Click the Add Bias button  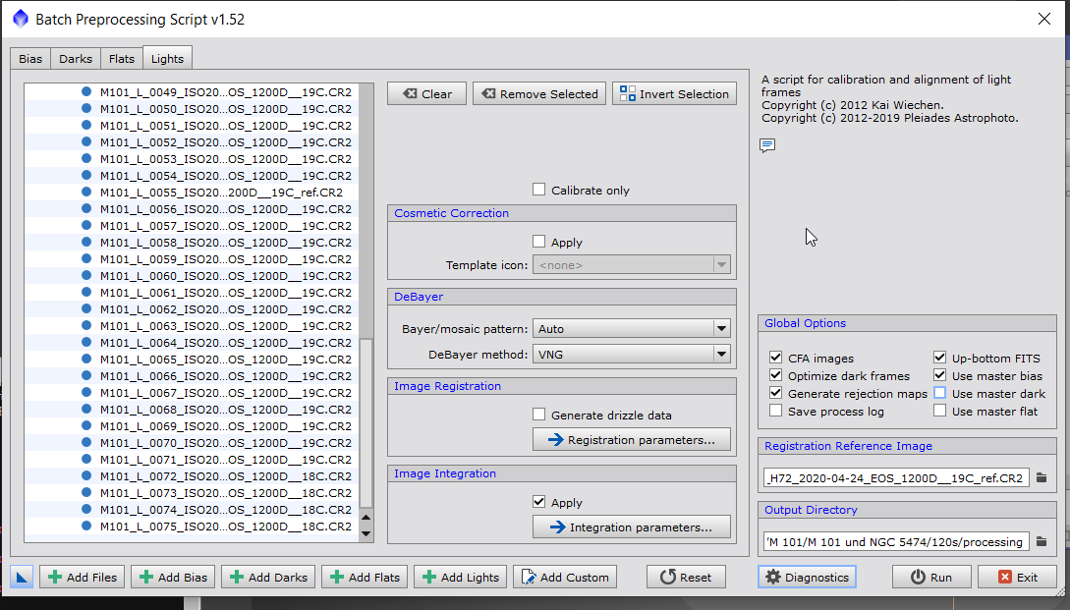pos(173,578)
